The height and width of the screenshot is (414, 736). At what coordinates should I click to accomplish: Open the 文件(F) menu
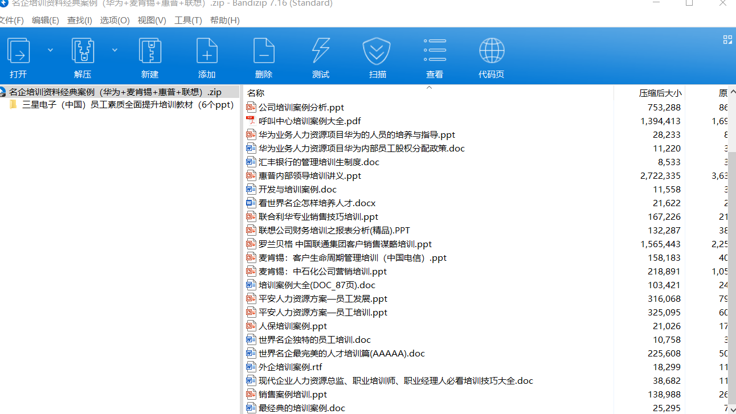click(11, 21)
